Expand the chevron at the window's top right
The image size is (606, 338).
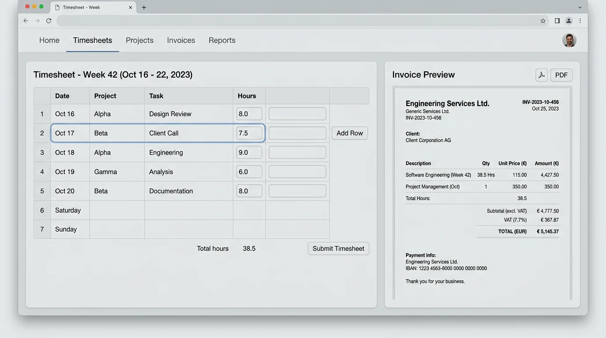(x=580, y=7)
